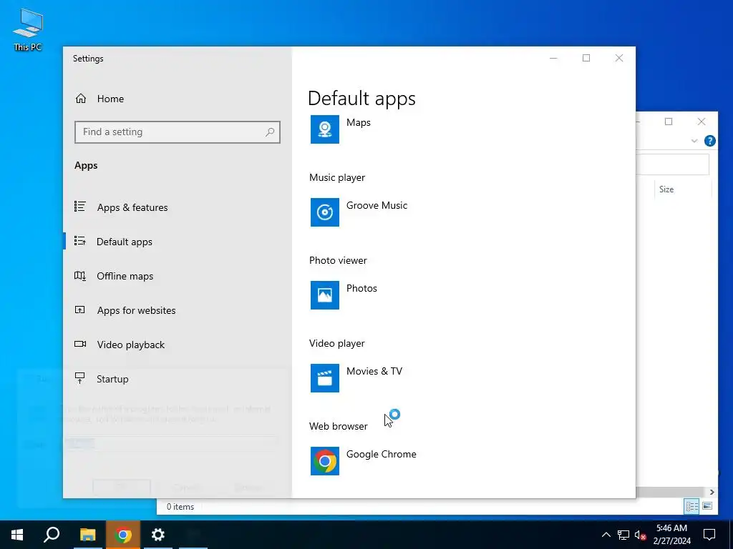Image resolution: width=733 pixels, height=549 pixels.
Task: Change the Google Chrome default browser
Action: pos(381,454)
